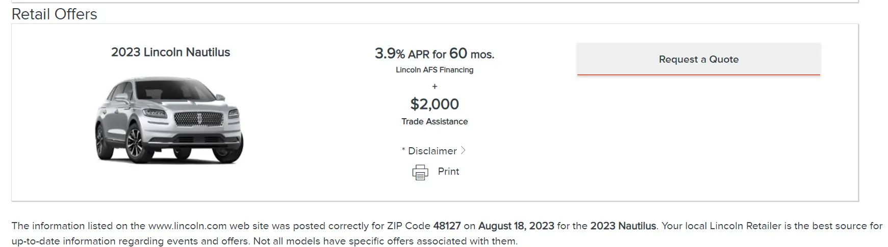
Task: Click the Lincoln AFS Financing label
Action: 435,70
